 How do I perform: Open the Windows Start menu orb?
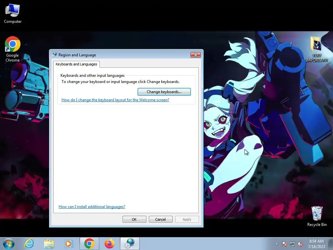point(9,243)
